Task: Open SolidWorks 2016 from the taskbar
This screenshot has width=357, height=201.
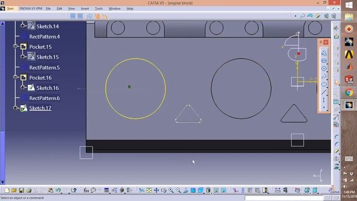Action: tap(349, 80)
